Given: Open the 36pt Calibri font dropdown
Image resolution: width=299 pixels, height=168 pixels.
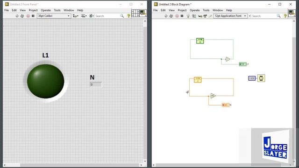Looking at the screenshot, I should click(54, 16).
